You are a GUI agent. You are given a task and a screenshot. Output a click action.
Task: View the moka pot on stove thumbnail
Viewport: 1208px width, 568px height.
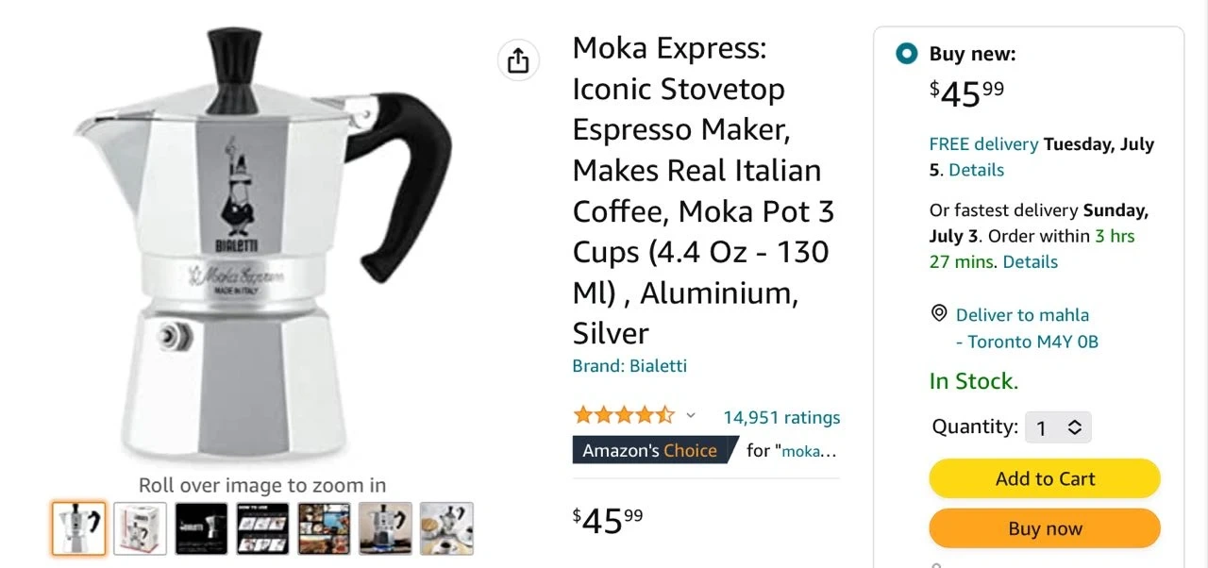pos(385,528)
